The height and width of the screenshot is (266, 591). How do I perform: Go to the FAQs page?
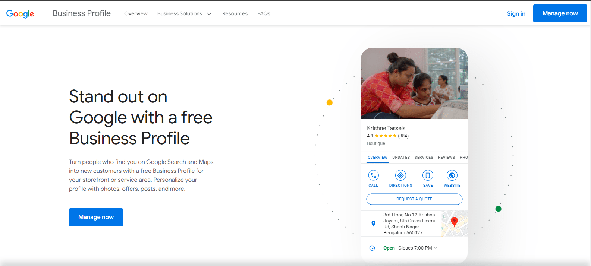264,14
